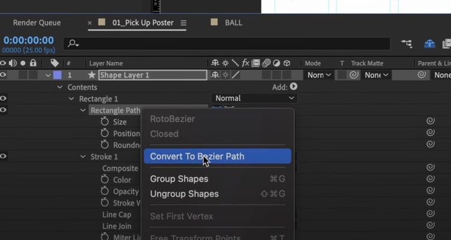
Task: Click the Position property pick whip
Action: tap(431, 133)
